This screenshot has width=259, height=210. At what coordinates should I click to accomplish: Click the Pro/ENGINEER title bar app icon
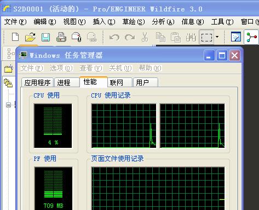coord(7,9)
